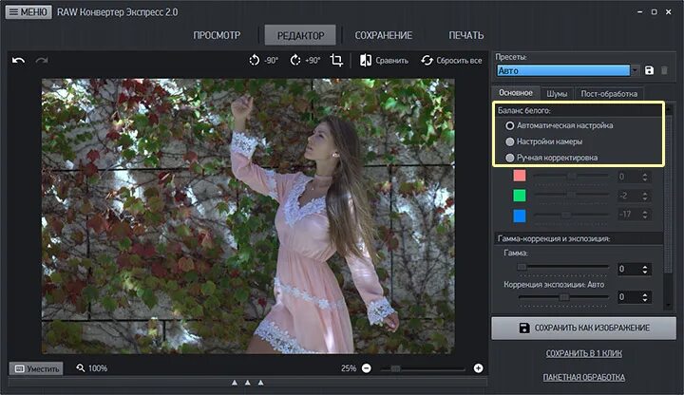Click the green color channel swatch

coord(520,195)
